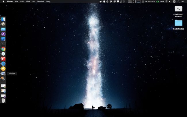The image size is (187, 117).
Task: Open the Terminal icon in the Dock
Action: (x=3, y=44)
